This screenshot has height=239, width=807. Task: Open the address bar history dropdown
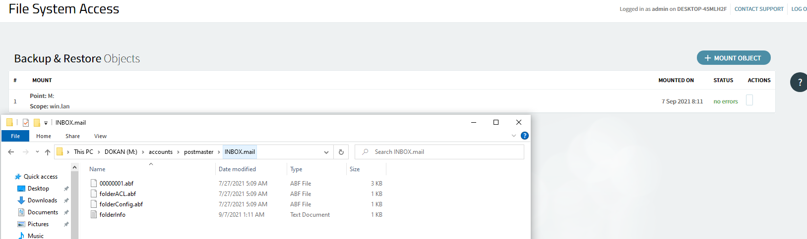click(x=326, y=152)
